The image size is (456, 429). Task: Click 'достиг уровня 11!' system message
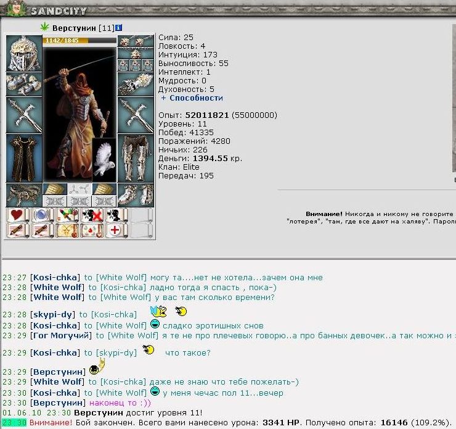click(x=164, y=413)
